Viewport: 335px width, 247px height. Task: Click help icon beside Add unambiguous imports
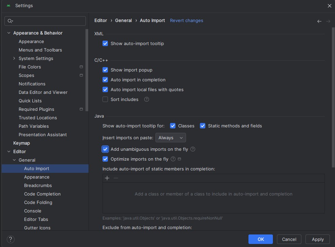pyautogui.click(x=193, y=149)
